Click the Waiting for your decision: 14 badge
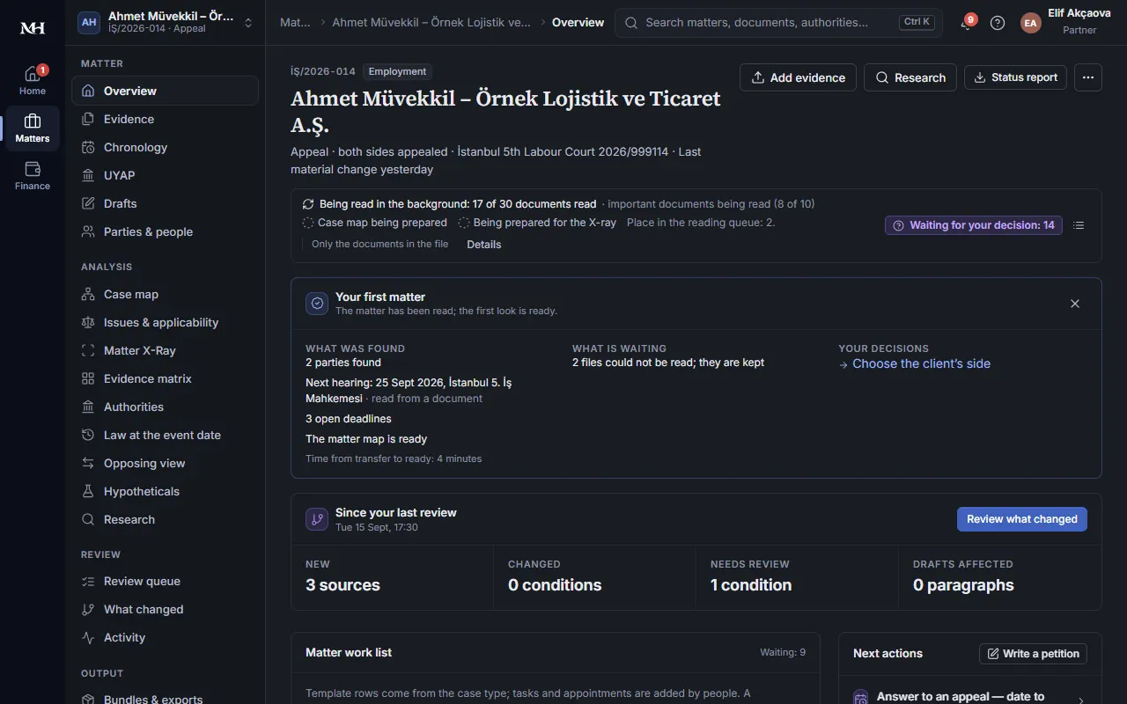The height and width of the screenshot is (704, 1127). [x=974, y=225]
